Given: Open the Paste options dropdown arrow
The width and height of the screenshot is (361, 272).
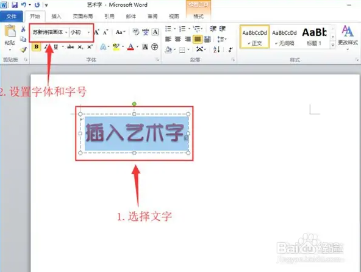Looking at the screenshot, I should 10,50.
